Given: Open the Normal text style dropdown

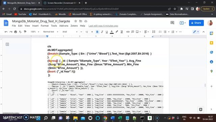Looking at the screenshot, I should (51, 32).
